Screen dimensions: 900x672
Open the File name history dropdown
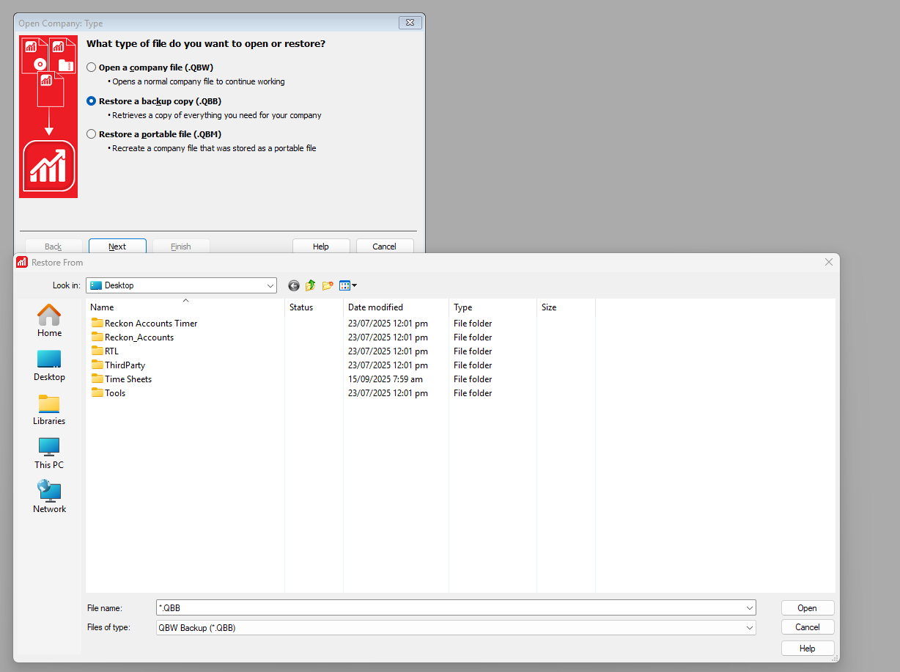click(749, 607)
